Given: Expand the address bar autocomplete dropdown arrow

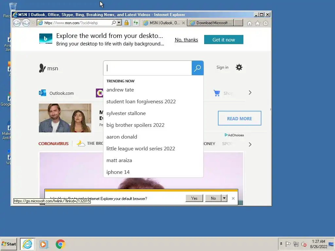Looking at the screenshot, I should coord(119,23).
